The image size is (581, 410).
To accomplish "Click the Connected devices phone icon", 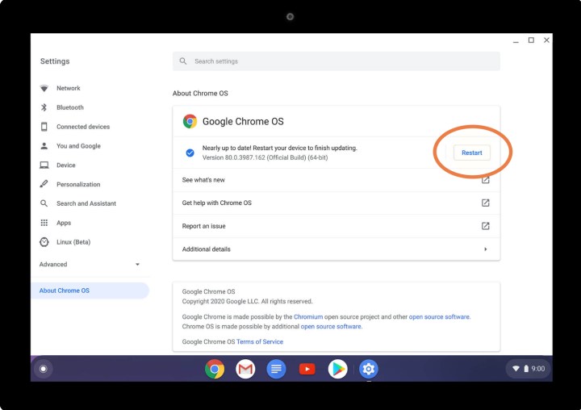I will click(x=44, y=127).
